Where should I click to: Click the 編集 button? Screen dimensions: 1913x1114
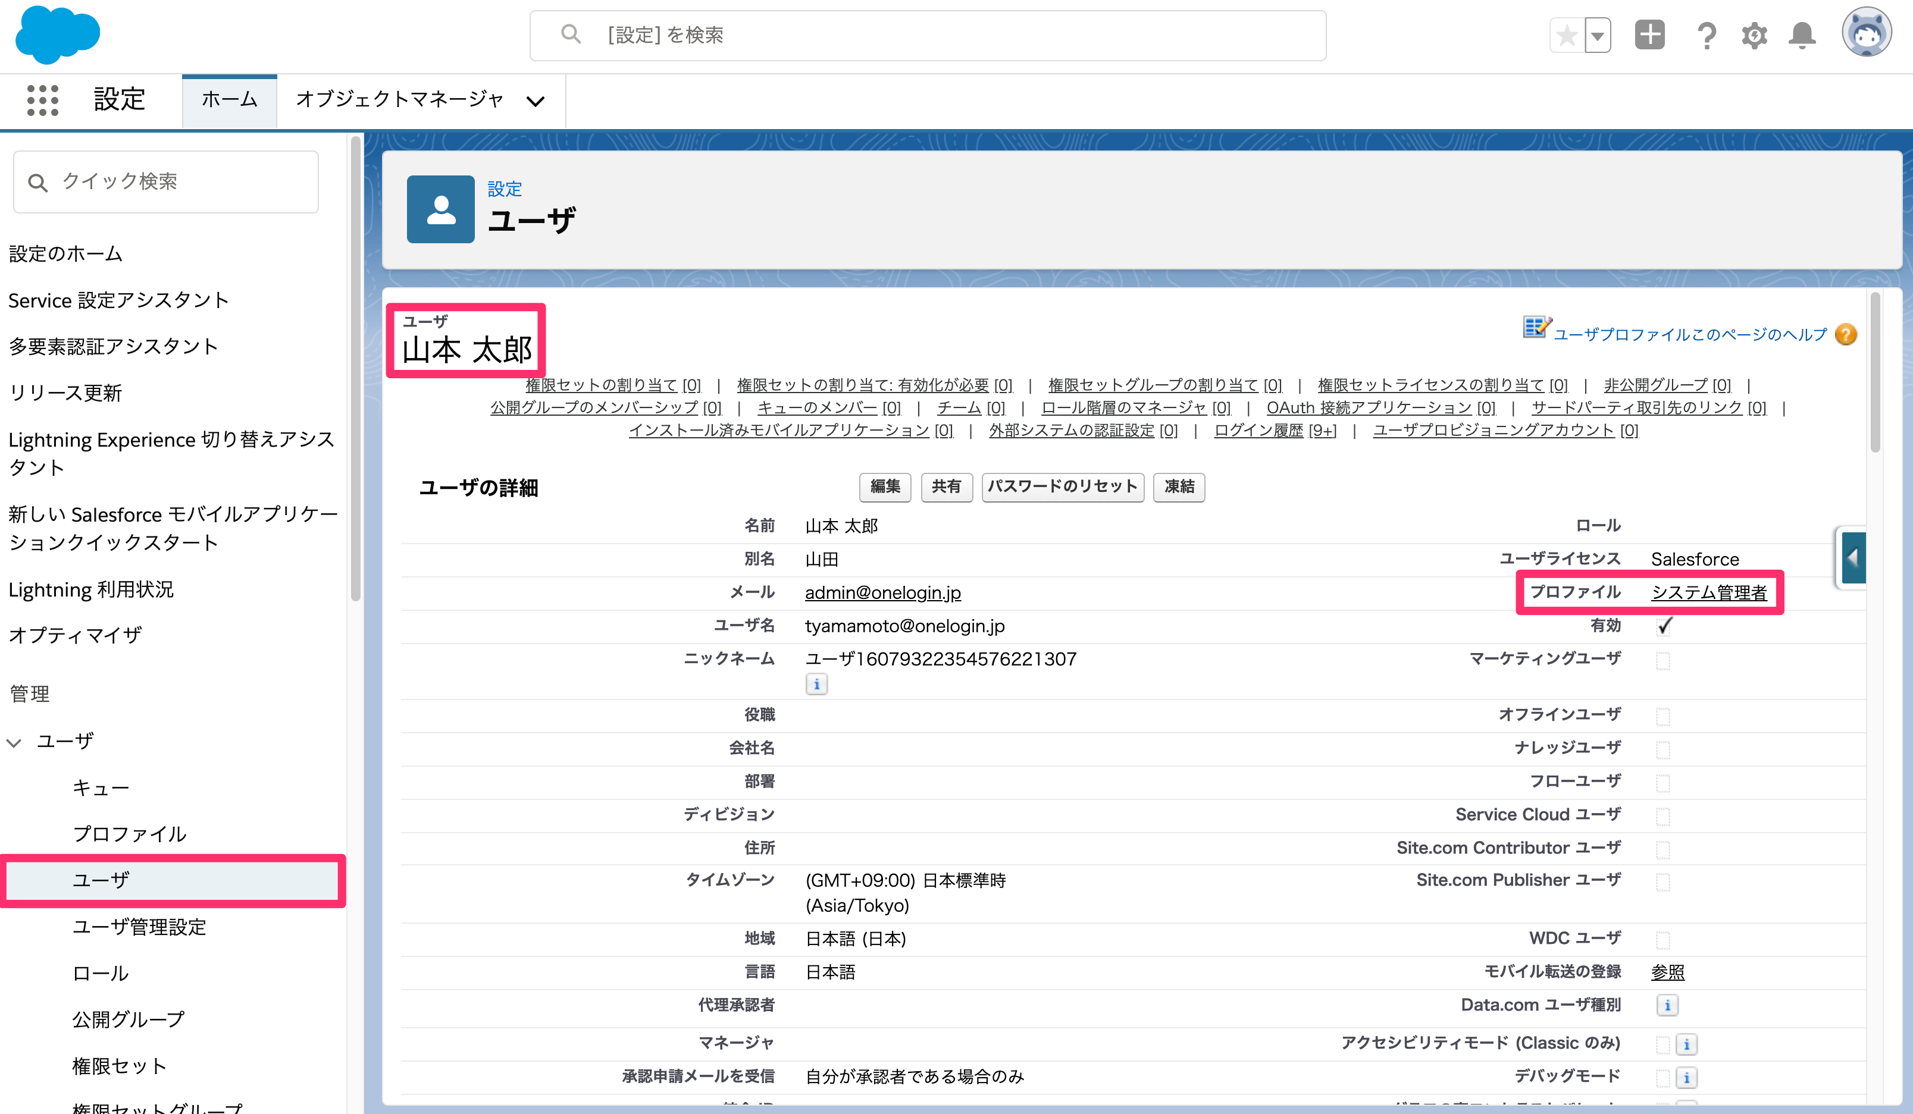tap(884, 487)
